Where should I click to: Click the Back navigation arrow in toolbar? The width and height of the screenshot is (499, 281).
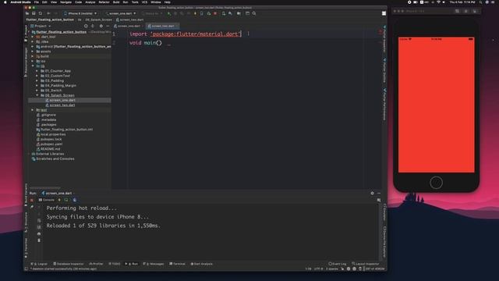48,14
